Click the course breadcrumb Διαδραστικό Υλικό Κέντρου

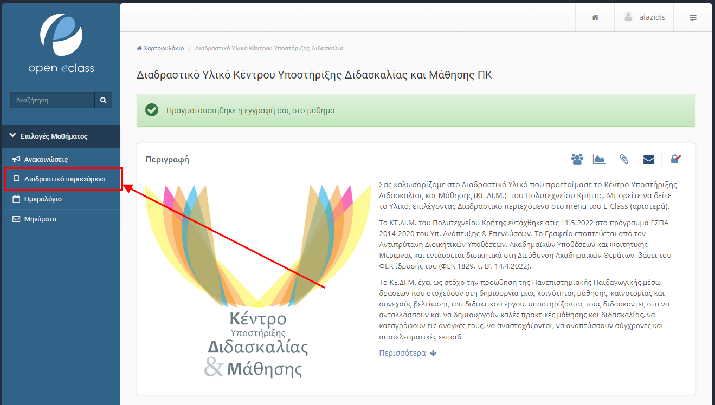[272, 48]
